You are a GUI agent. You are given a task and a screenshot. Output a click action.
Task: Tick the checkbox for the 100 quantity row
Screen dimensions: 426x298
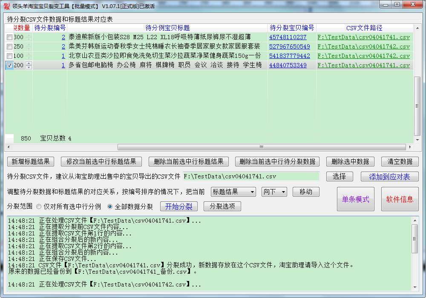pos(9,56)
